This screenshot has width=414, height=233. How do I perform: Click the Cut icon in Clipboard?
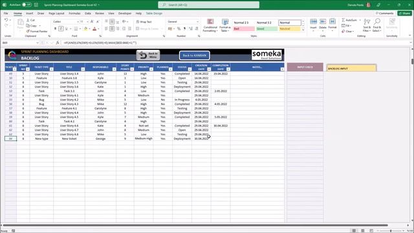click(28, 20)
